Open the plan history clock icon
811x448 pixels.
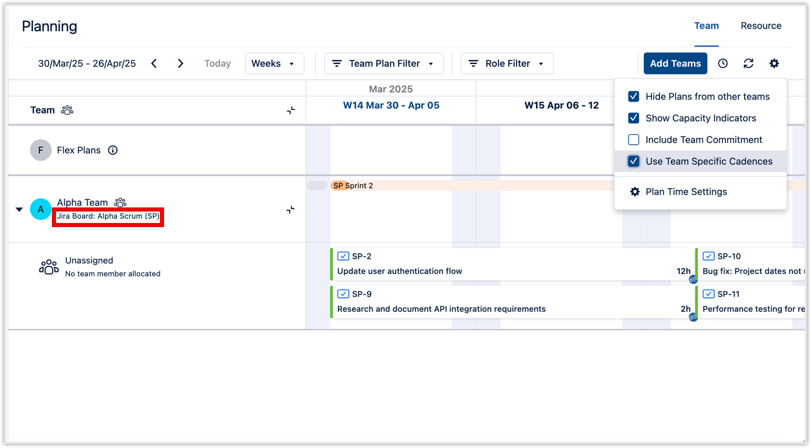click(x=723, y=63)
